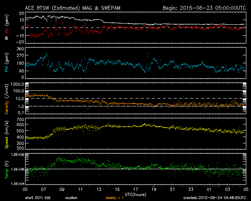Click the cyan Phi (gsm) axis label
Screen dimensions: 251x201
pyautogui.click(x=6, y=62)
